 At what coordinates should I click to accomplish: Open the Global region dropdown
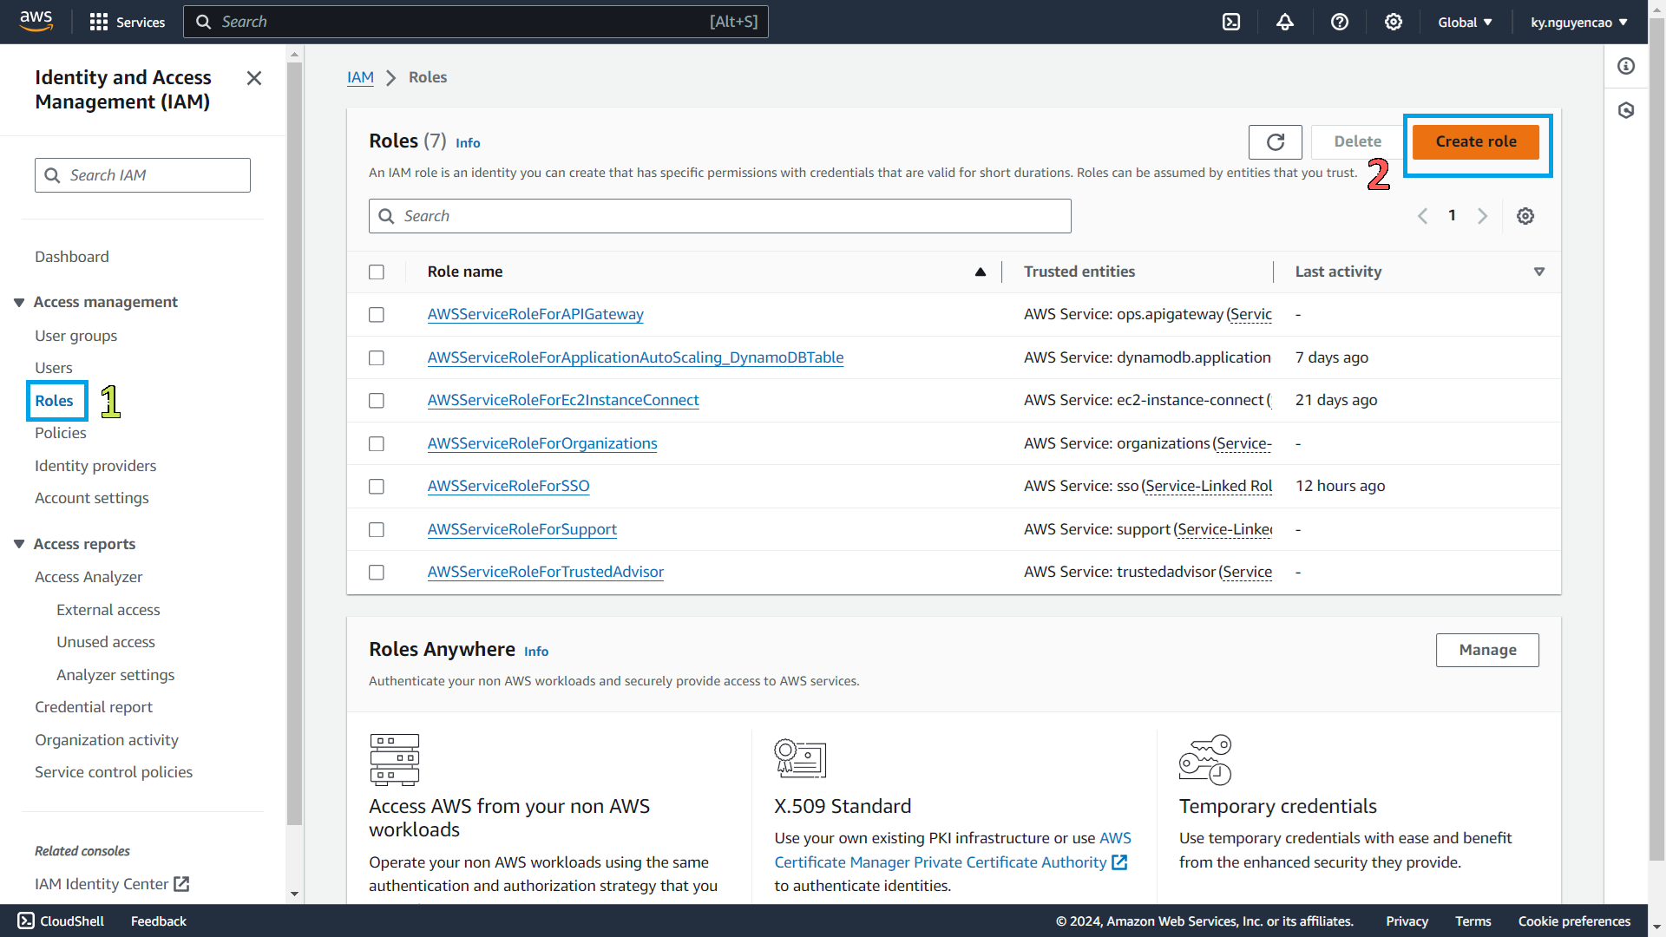1465,22
